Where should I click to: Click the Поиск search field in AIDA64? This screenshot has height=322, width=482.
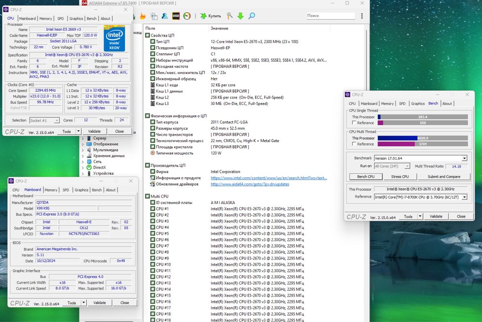331,16
